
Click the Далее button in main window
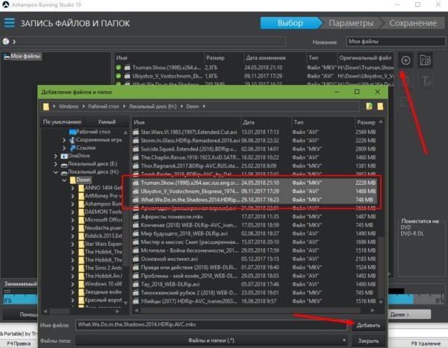click(x=409, y=314)
